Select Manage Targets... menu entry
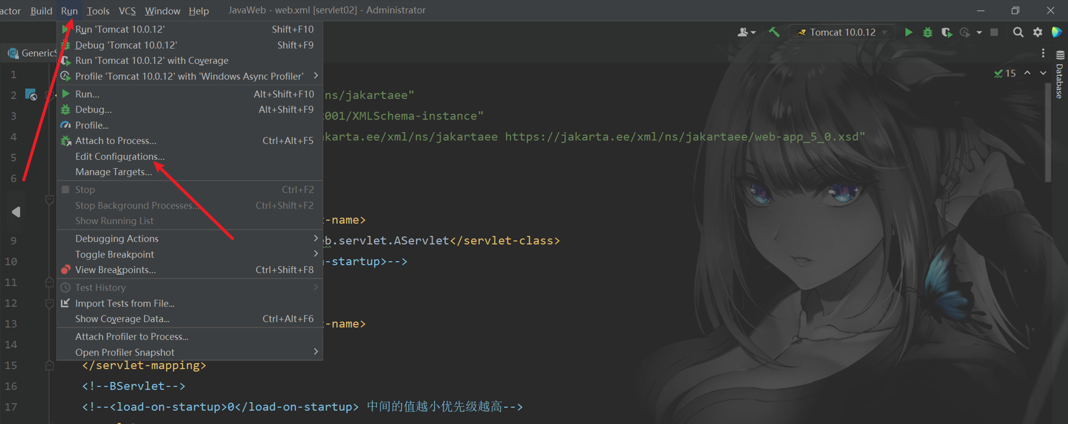The image size is (1068, 424). coord(190,172)
